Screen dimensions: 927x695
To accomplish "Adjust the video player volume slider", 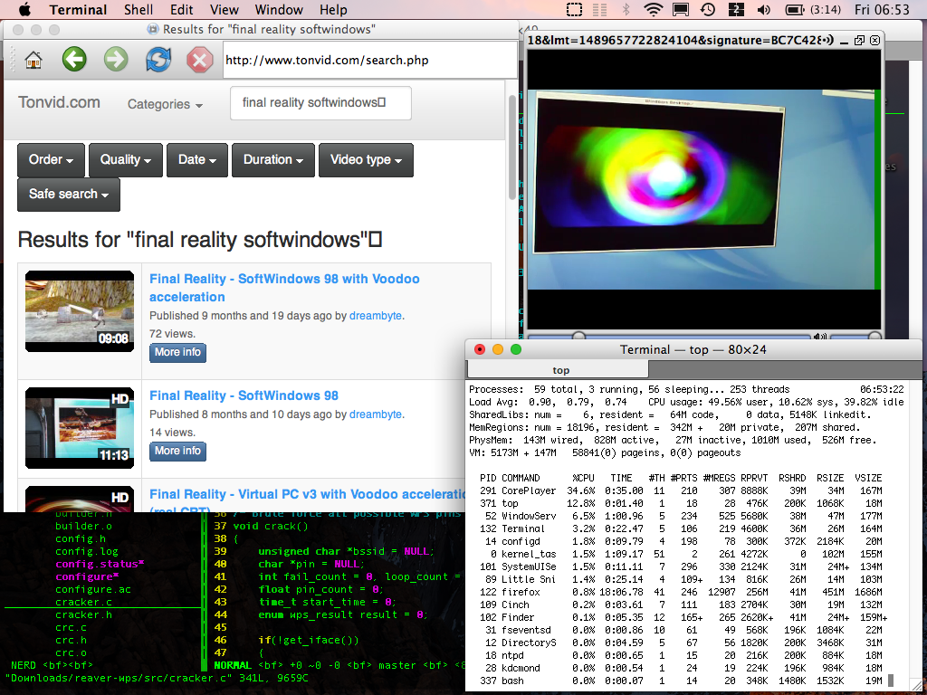I will [x=855, y=337].
